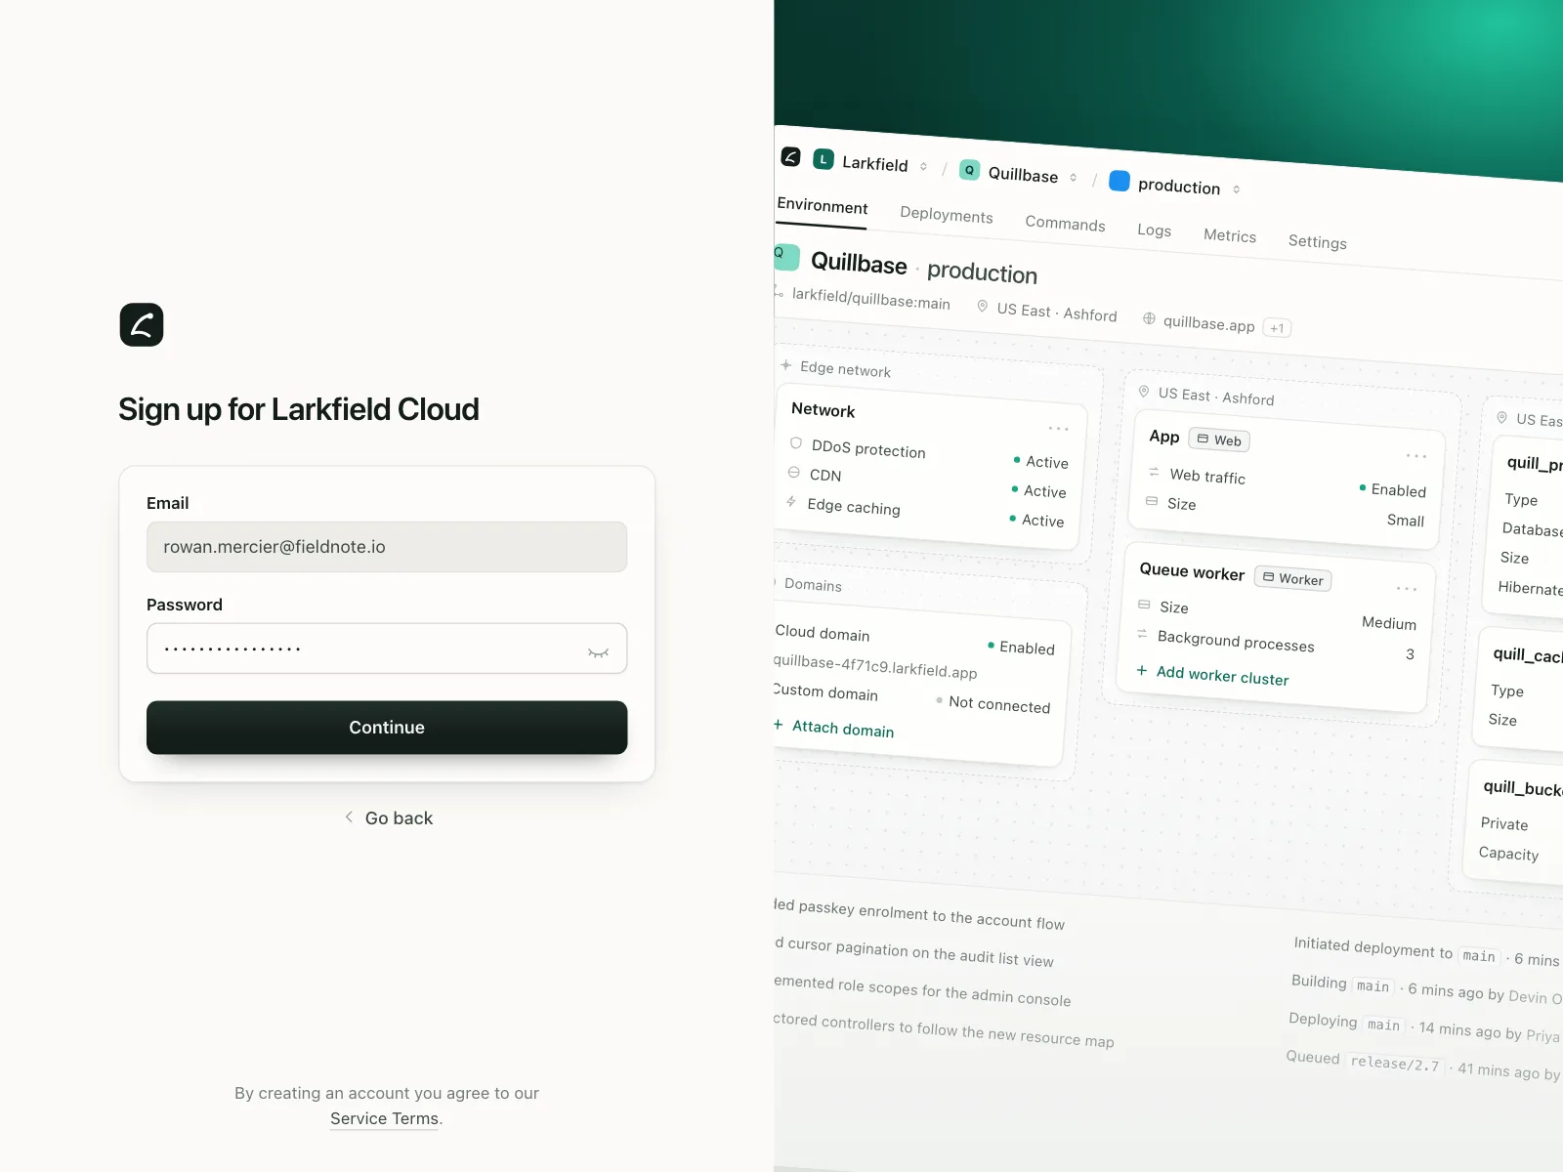Go to the Commands tab
The image size is (1563, 1172).
1065,224
